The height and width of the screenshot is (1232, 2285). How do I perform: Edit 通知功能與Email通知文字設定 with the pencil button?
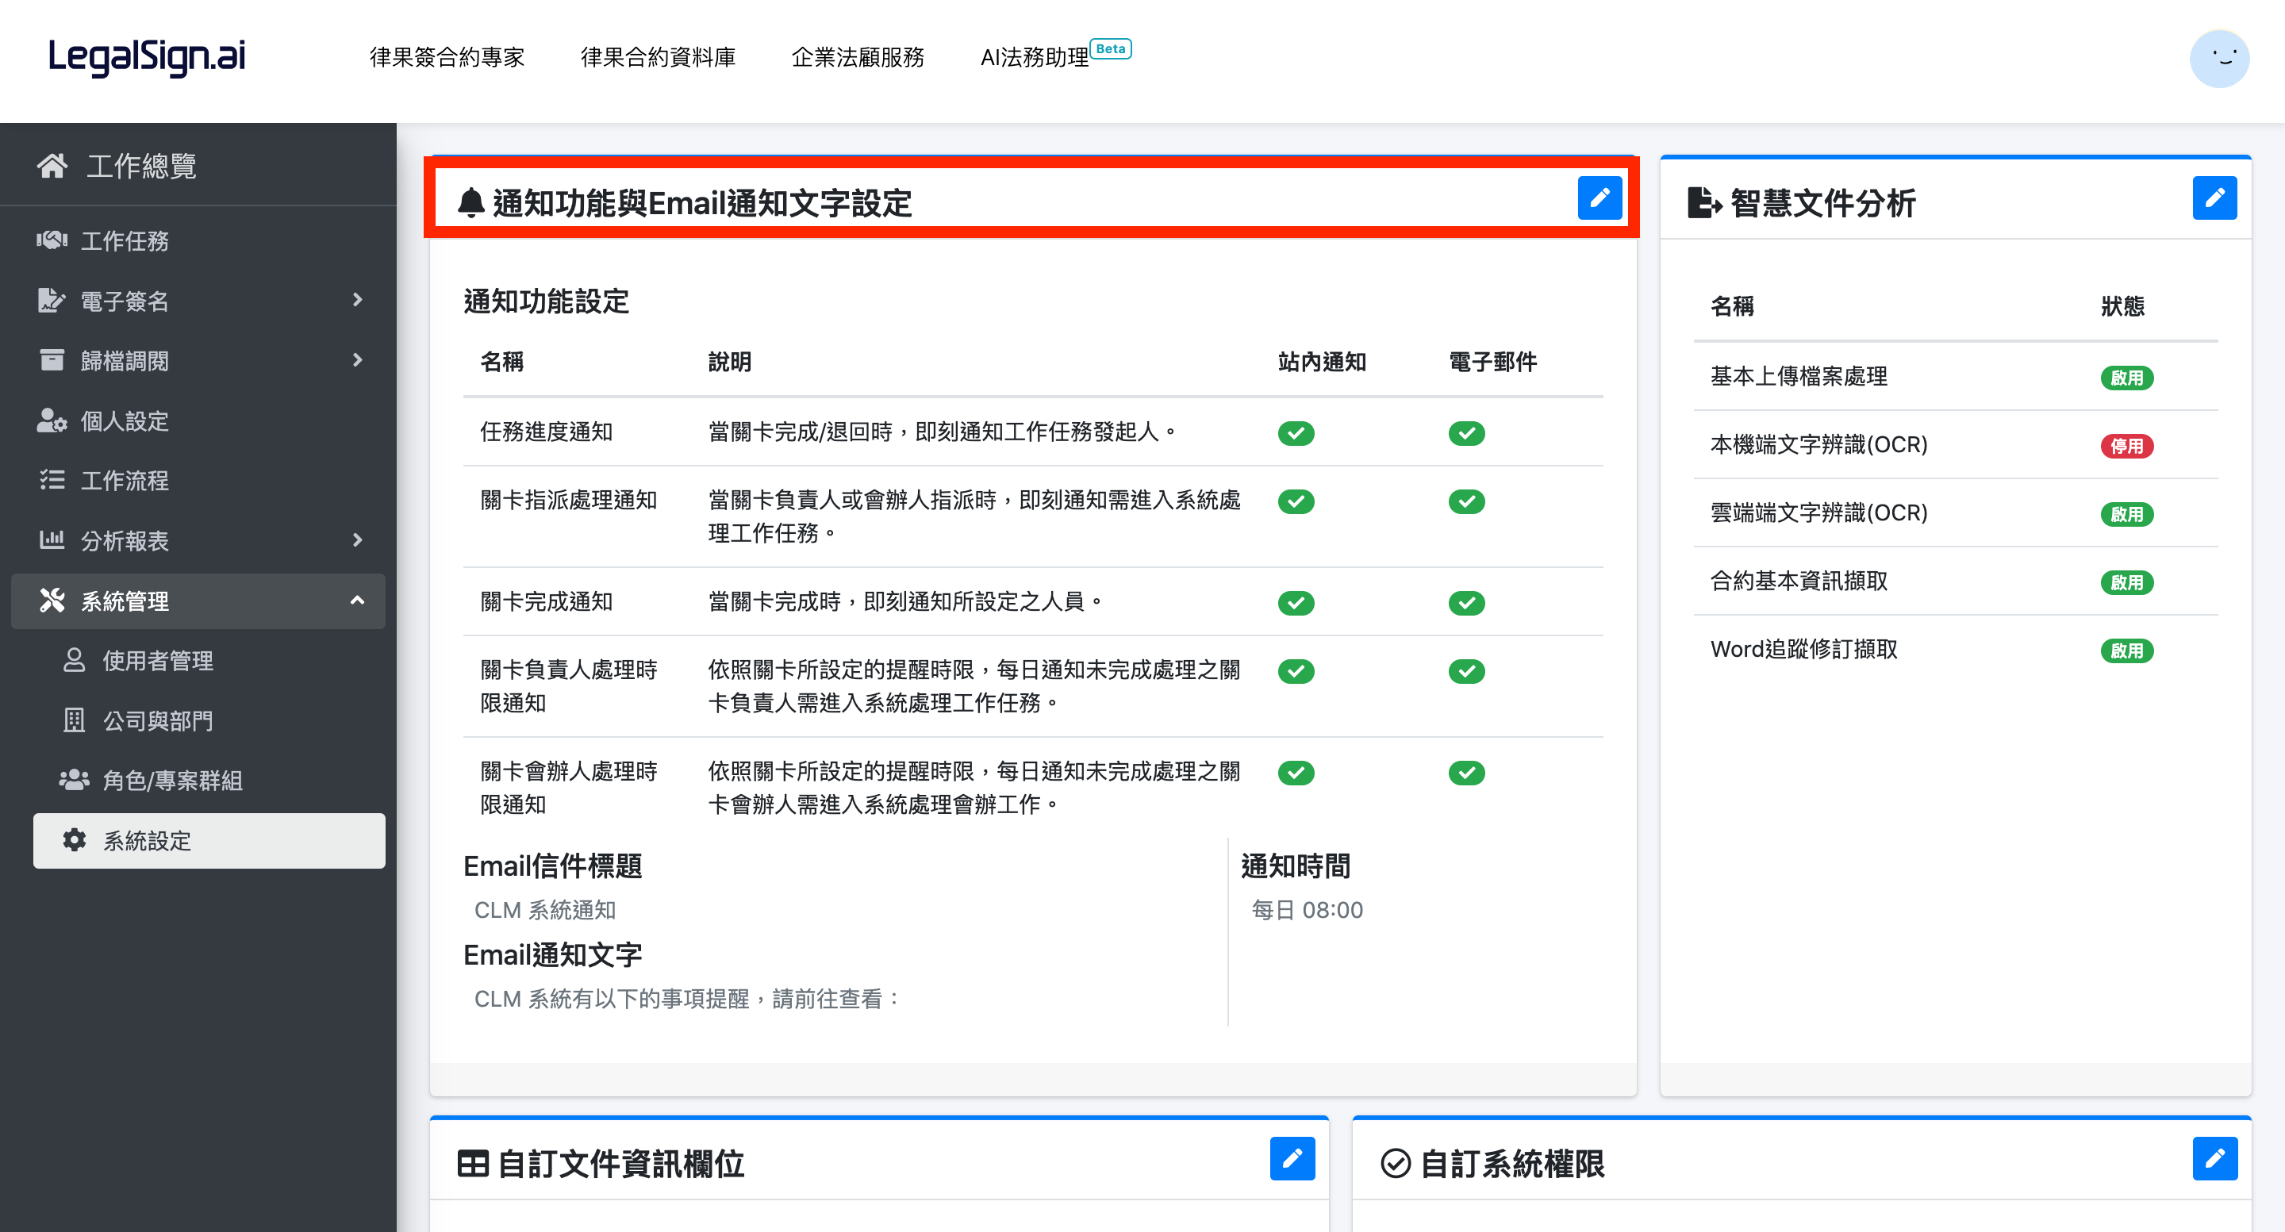pyautogui.click(x=1599, y=198)
